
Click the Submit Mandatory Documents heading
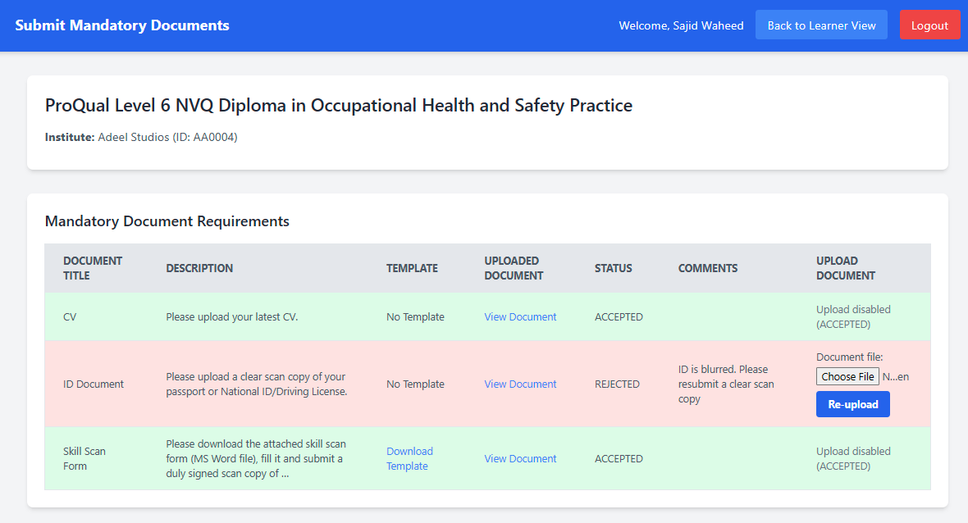click(x=121, y=25)
